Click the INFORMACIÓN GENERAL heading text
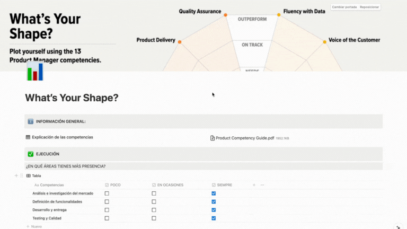Screen dimensions: 407x229 61,121
